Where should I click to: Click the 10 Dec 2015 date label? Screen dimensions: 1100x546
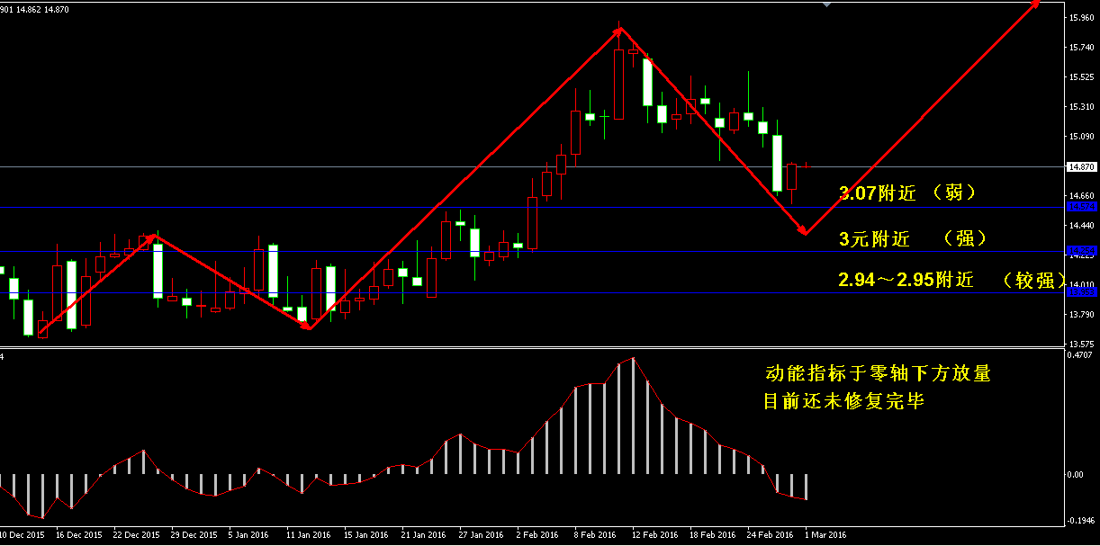(x=23, y=534)
